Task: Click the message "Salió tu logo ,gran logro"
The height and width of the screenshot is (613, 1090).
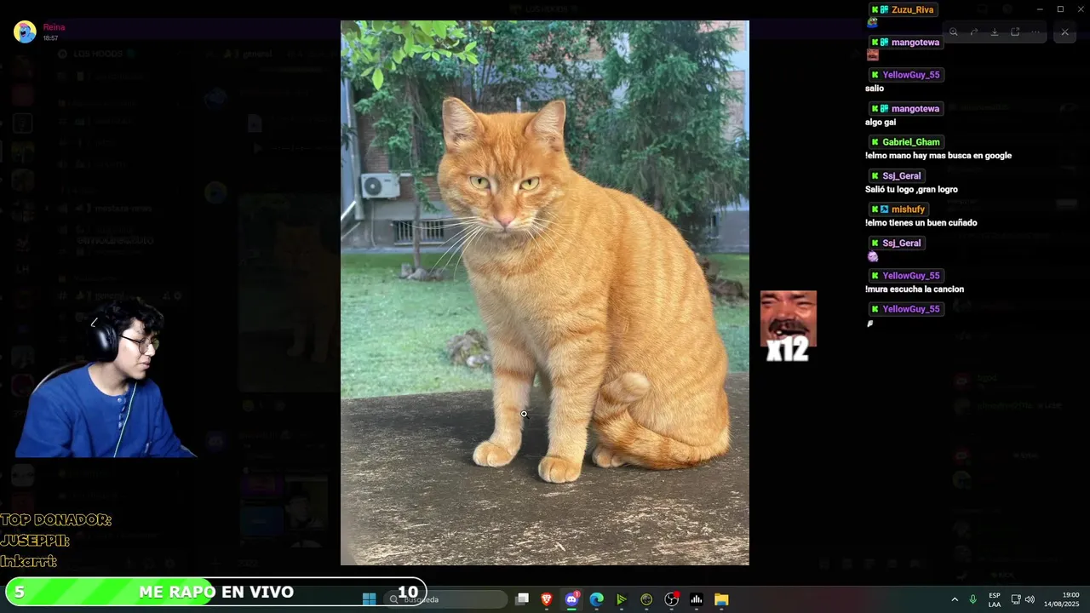Action: click(x=911, y=190)
